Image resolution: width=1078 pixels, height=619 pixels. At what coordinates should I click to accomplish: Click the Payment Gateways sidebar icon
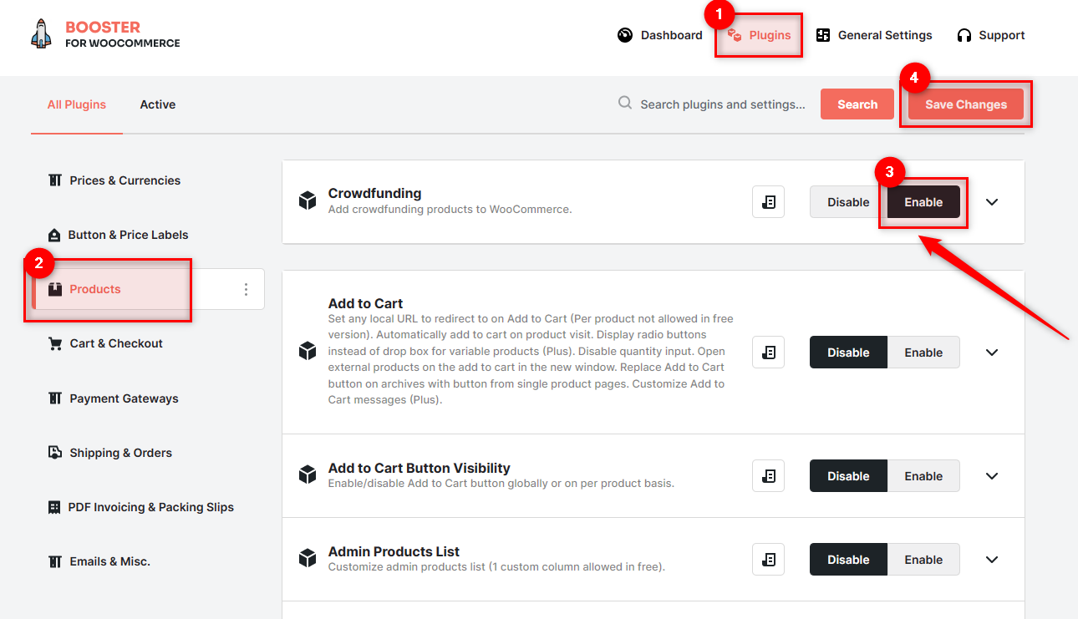[55, 398]
